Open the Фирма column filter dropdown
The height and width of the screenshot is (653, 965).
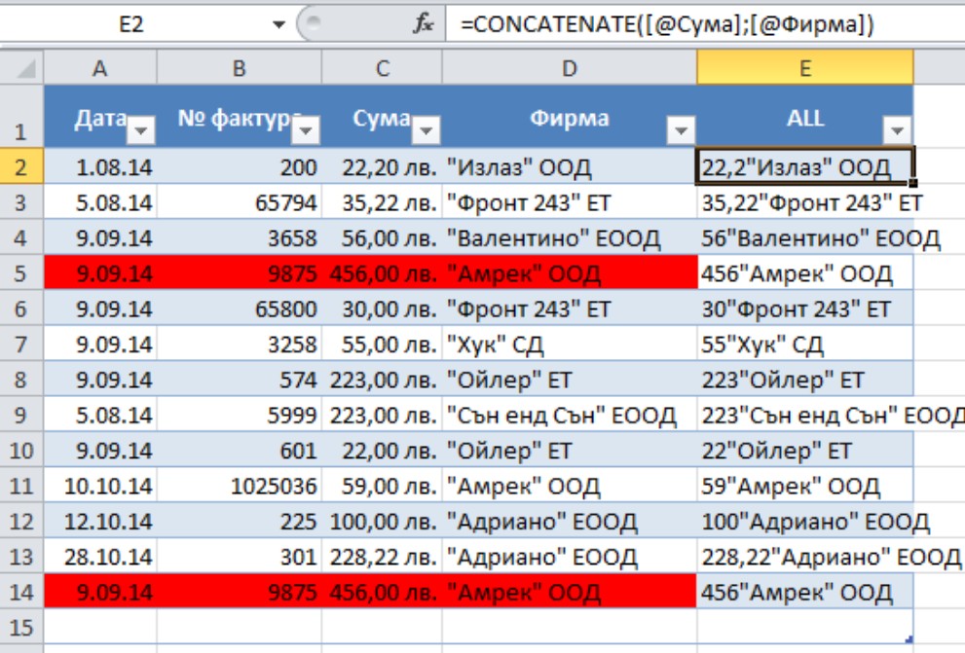[681, 130]
